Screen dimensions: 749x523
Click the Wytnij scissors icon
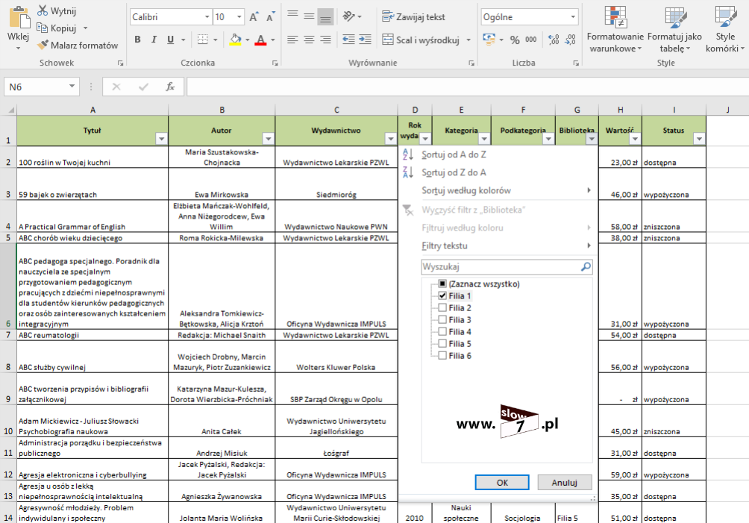(43, 10)
